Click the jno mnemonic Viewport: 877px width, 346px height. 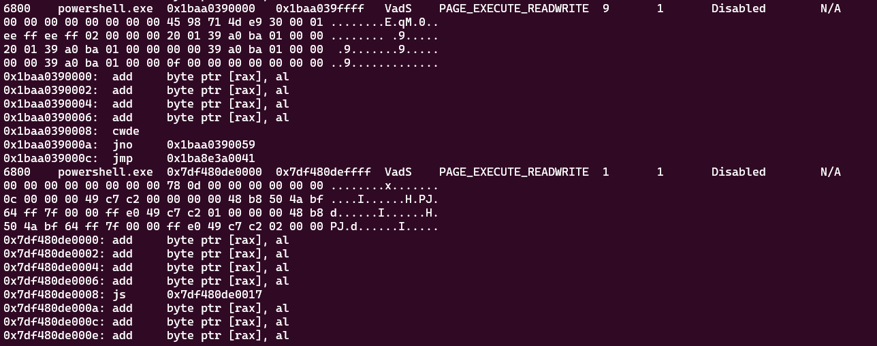click(123, 144)
